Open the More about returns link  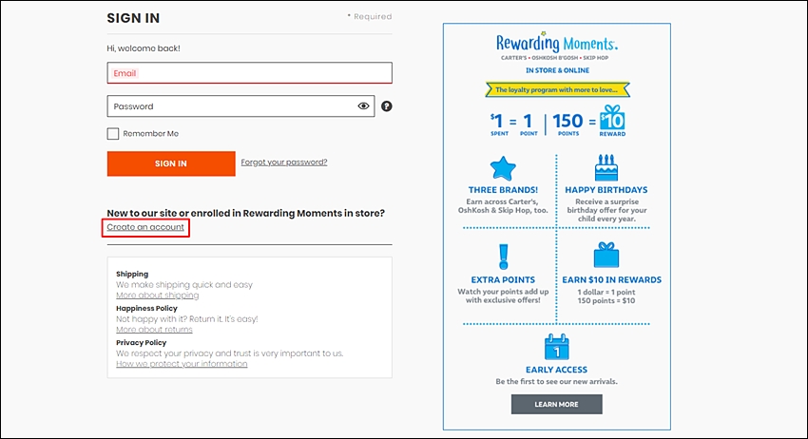pos(154,330)
